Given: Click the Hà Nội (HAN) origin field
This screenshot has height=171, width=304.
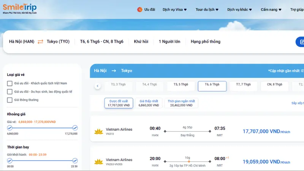Looking at the screenshot, I should pos(22,42).
